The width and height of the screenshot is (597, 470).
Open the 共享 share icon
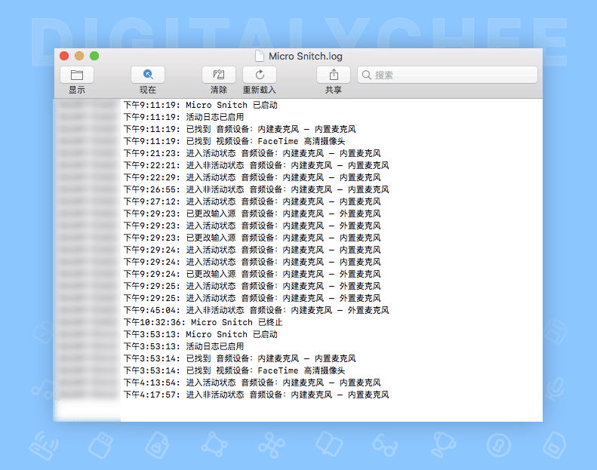click(x=334, y=75)
